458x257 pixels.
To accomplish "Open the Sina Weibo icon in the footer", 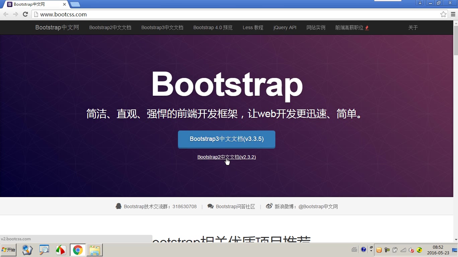I will (269, 206).
